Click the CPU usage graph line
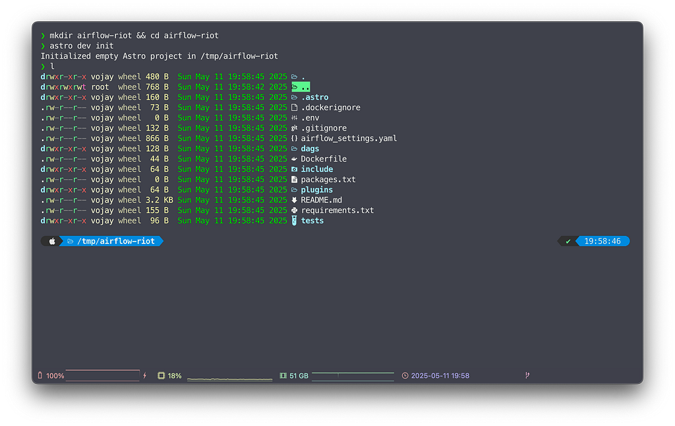Image resolution: width=675 pixels, height=426 pixels. tap(230, 379)
